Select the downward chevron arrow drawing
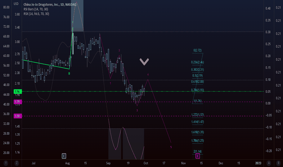This screenshot has width=283, height=167. pos(144,62)
